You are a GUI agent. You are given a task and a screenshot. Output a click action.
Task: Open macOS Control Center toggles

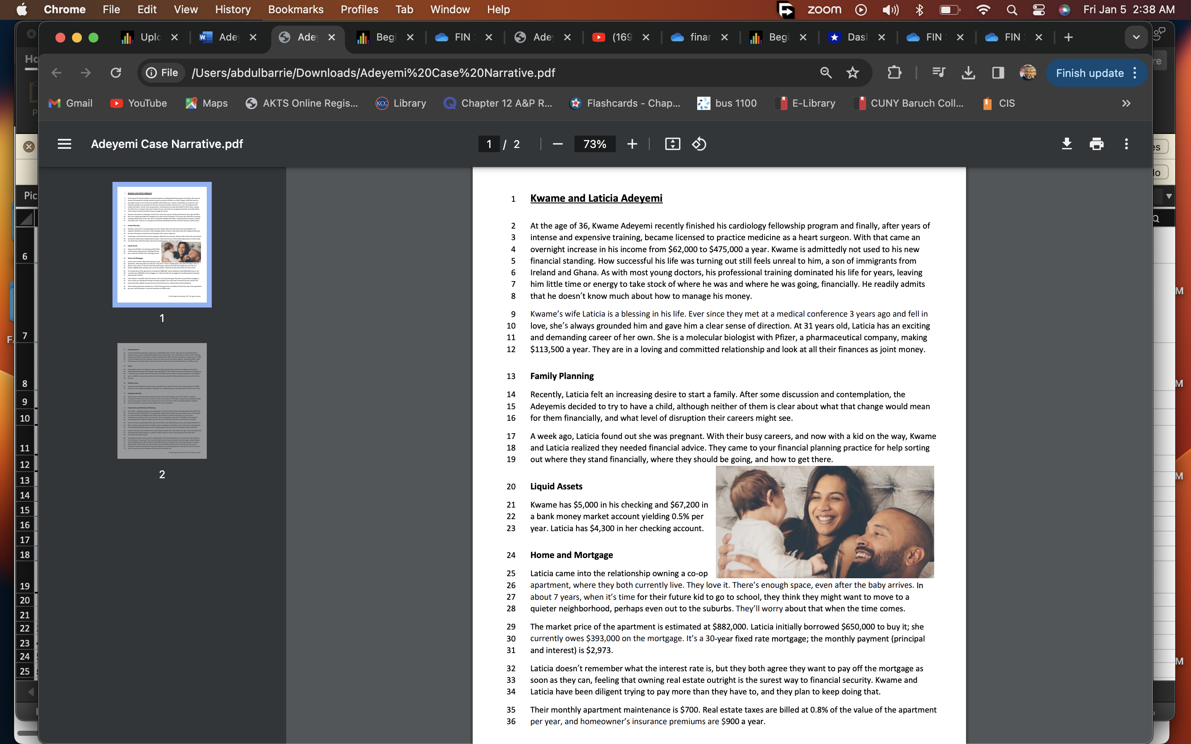pyautogui.click(x=1038, y=10)
